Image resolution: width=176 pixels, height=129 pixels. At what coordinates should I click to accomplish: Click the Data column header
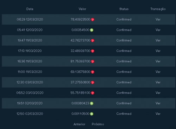click(30, 9)
